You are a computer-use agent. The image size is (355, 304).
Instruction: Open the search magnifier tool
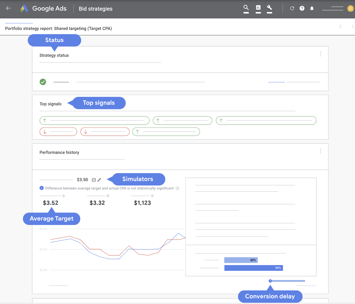(x=246, y=8)
